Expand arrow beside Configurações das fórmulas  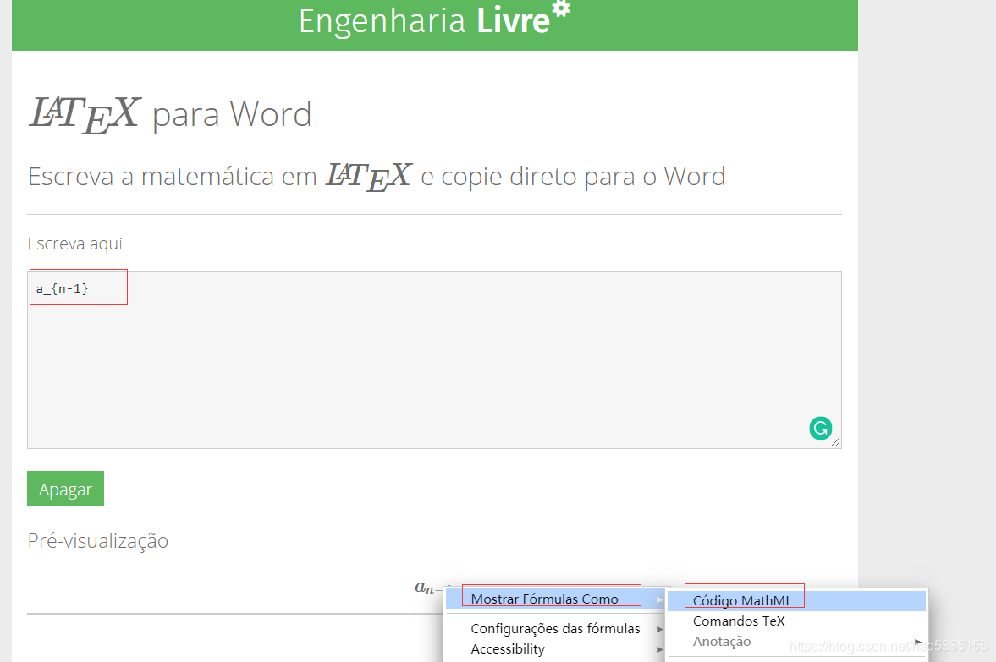(x=659, y=629)
